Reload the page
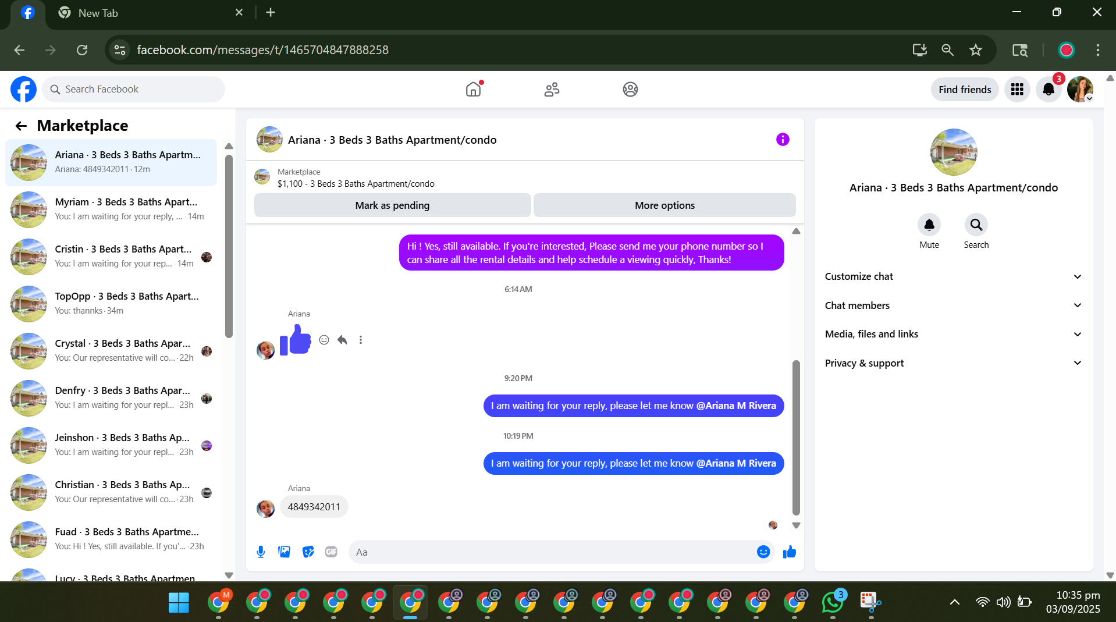 pos(82,50)
